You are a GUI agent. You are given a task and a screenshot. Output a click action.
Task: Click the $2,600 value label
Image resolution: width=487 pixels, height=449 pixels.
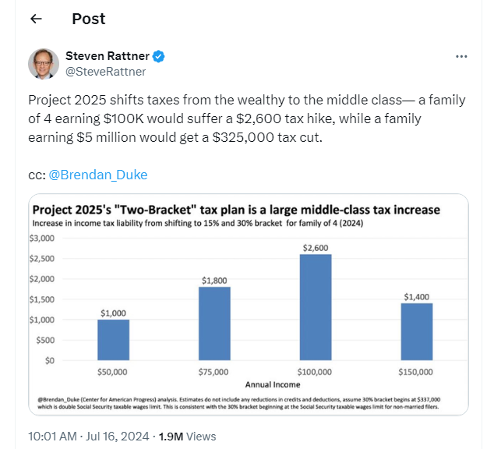click(315, 247)
